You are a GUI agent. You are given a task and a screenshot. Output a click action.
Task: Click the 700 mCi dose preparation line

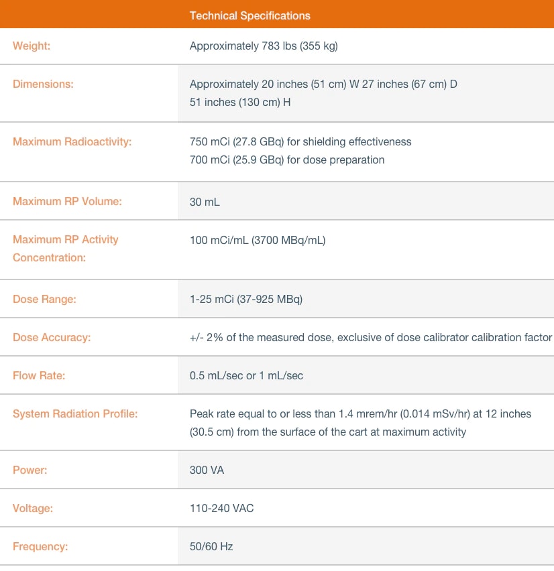[286, 160]
